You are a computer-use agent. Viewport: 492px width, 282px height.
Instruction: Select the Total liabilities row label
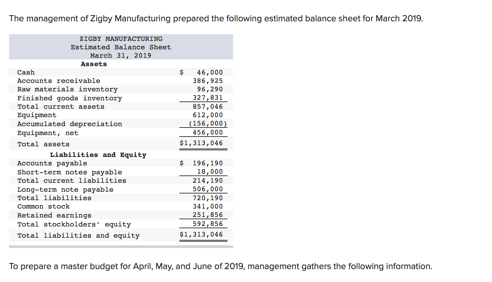click(x=54, y=198)
